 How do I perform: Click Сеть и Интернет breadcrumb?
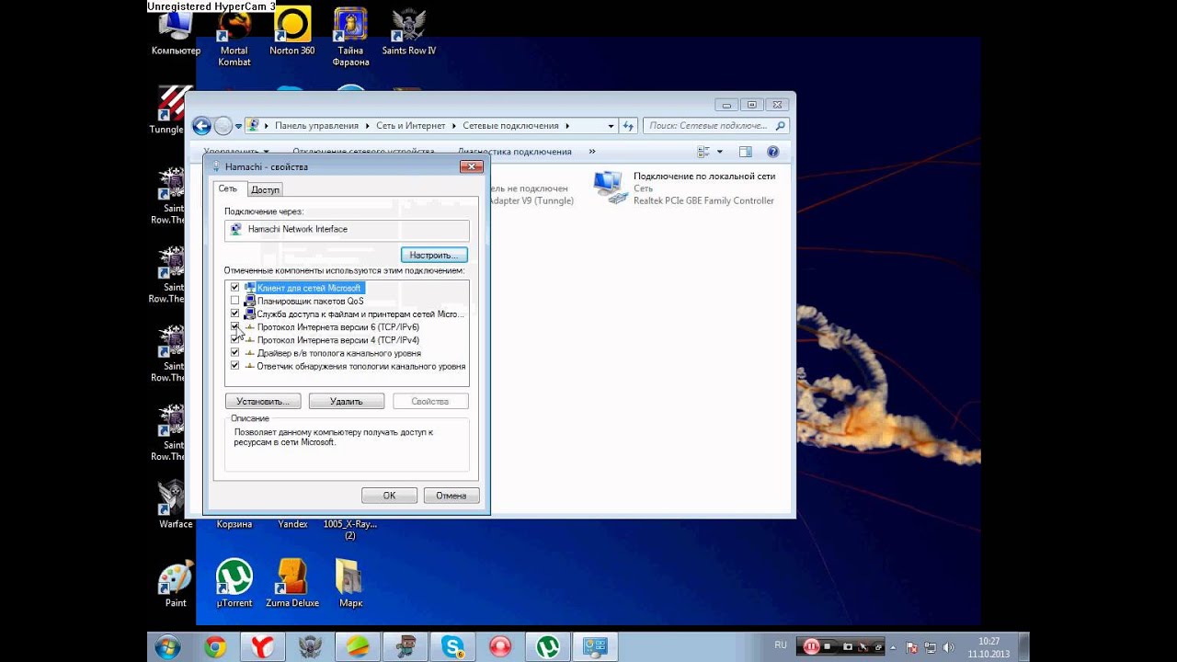point(410,126)
